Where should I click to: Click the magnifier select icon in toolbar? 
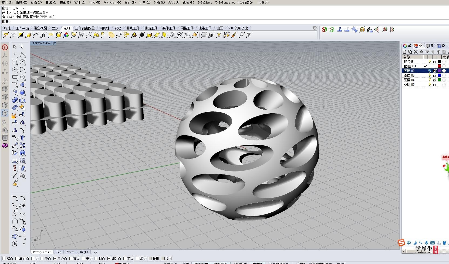tap(242, 35)
